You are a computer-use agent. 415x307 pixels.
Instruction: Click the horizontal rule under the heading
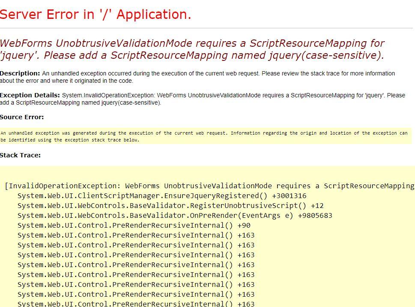point(207,28)
